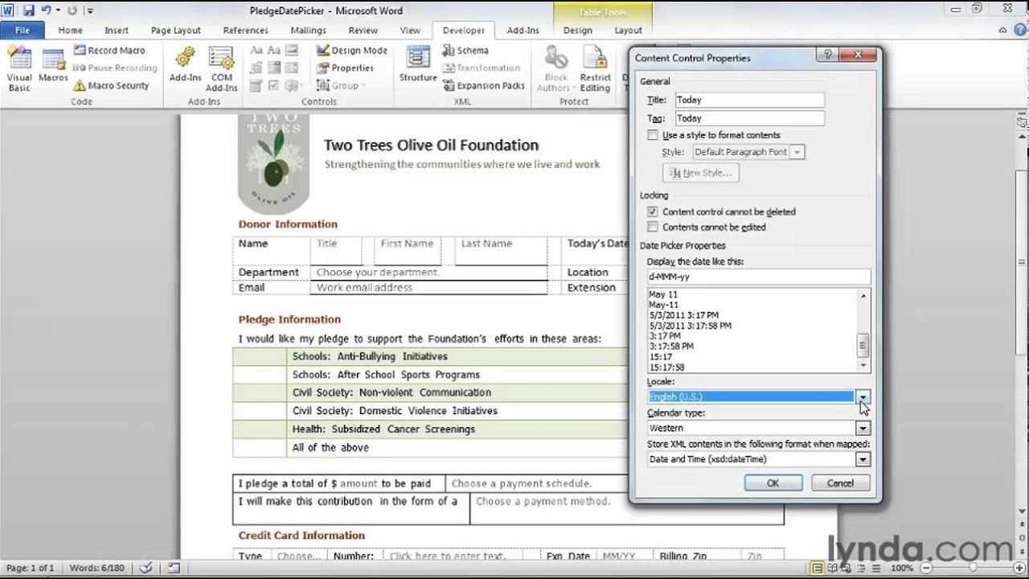Switch to the Insert ribbon tab

[x=117, y=30]
